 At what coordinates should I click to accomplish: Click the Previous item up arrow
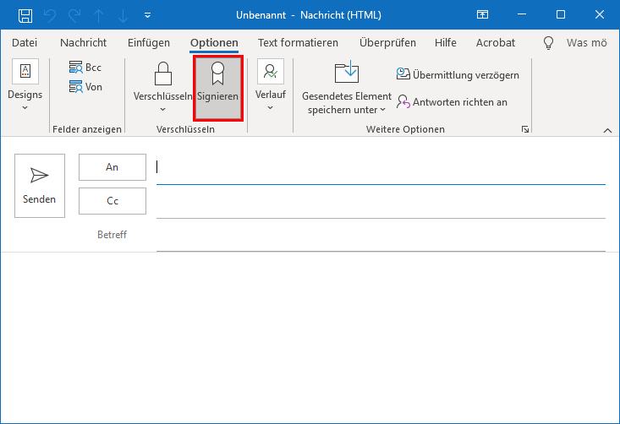[x=98, y=15]
